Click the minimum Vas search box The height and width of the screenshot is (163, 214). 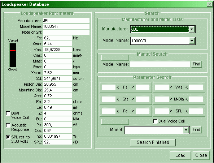click(x=162, y=87)
